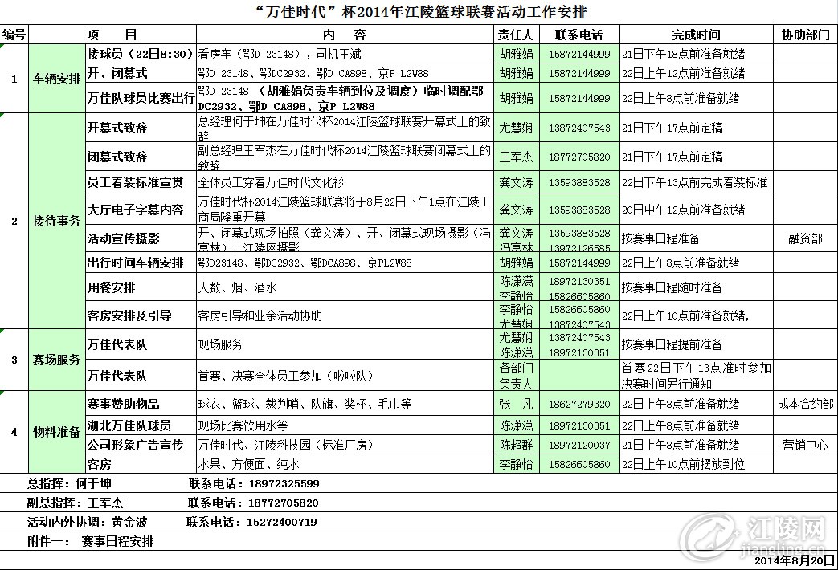Click '首赛22日下午13点准时参加' cell

(697, 376)
